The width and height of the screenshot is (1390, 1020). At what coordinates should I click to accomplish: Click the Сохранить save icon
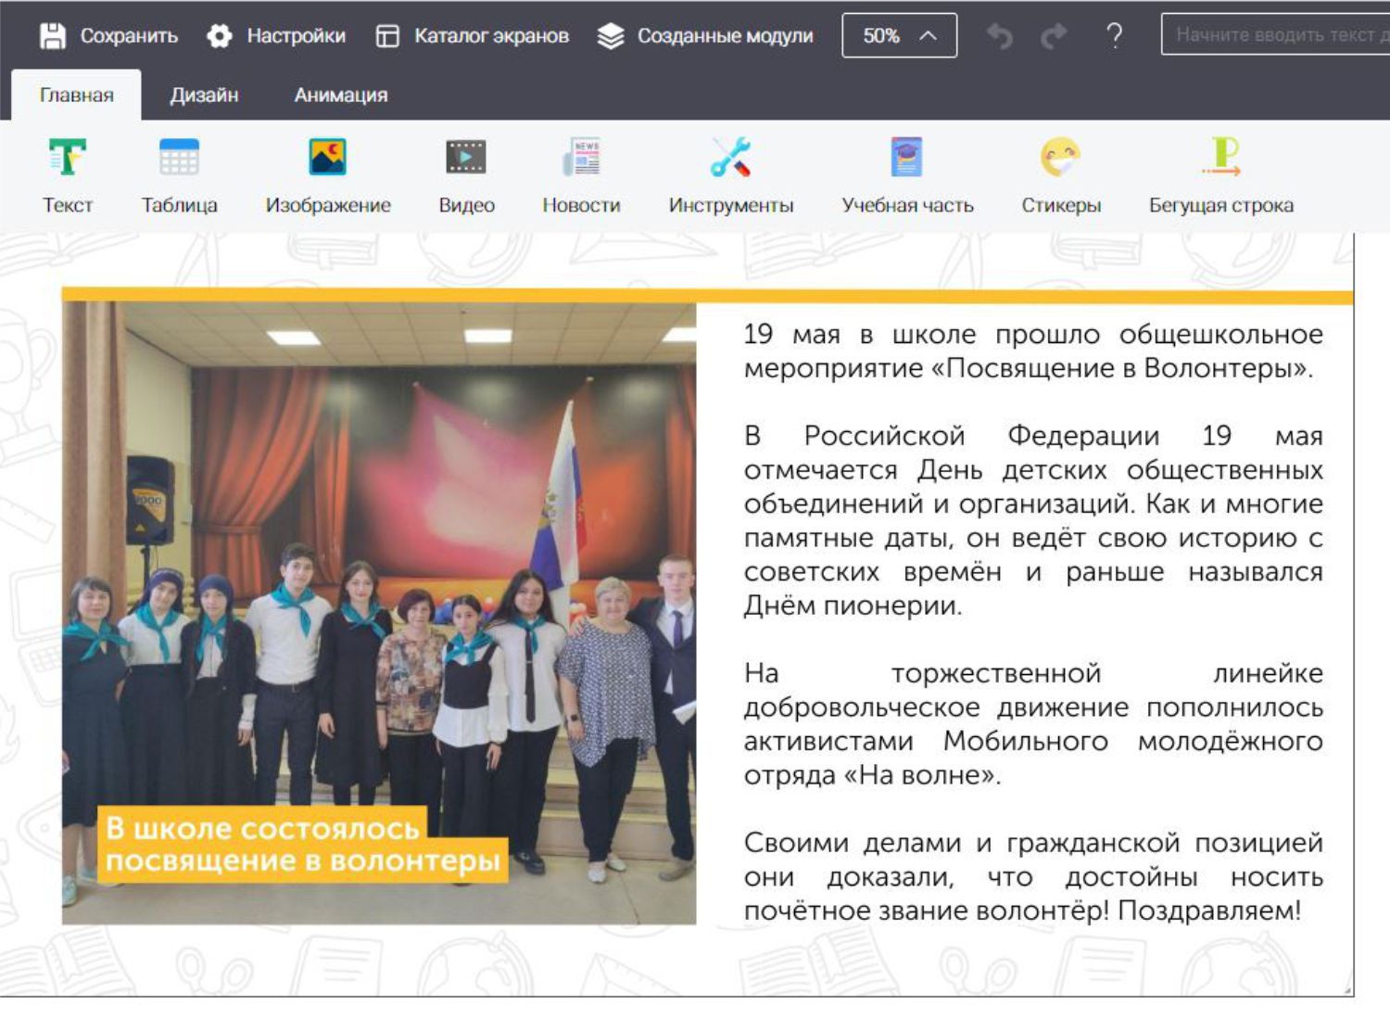[53, 36]
